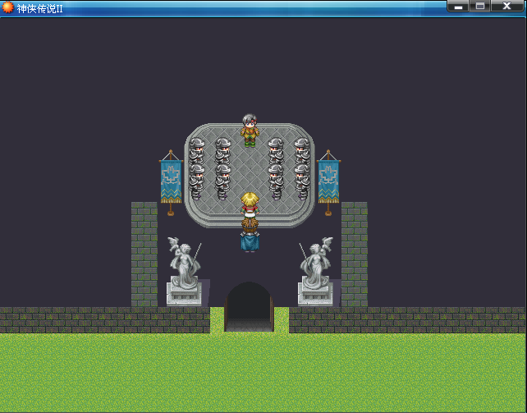Click the blue-caped character below the platform
527x413 pixels.
[x=250, y=235]
